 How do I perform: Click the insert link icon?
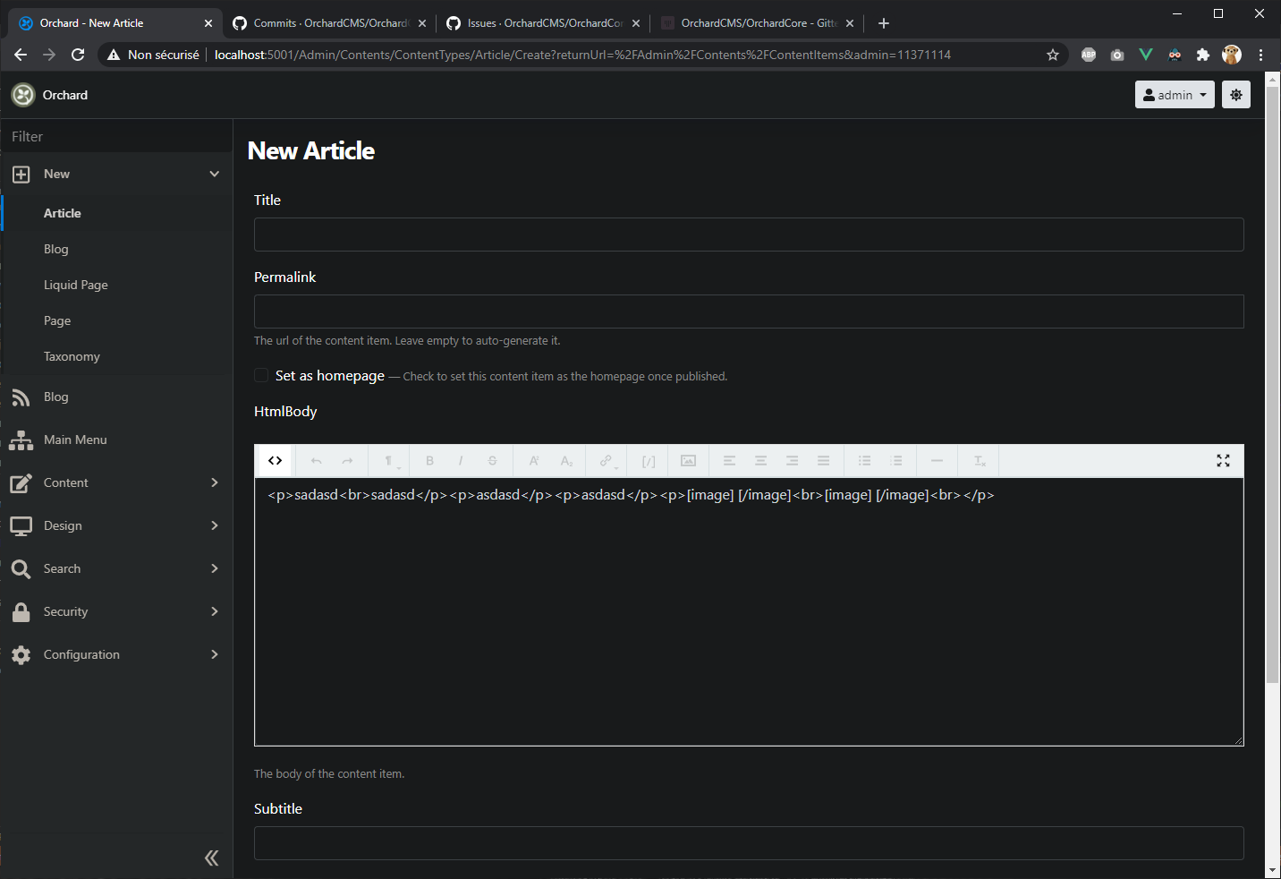coord(606,460)
